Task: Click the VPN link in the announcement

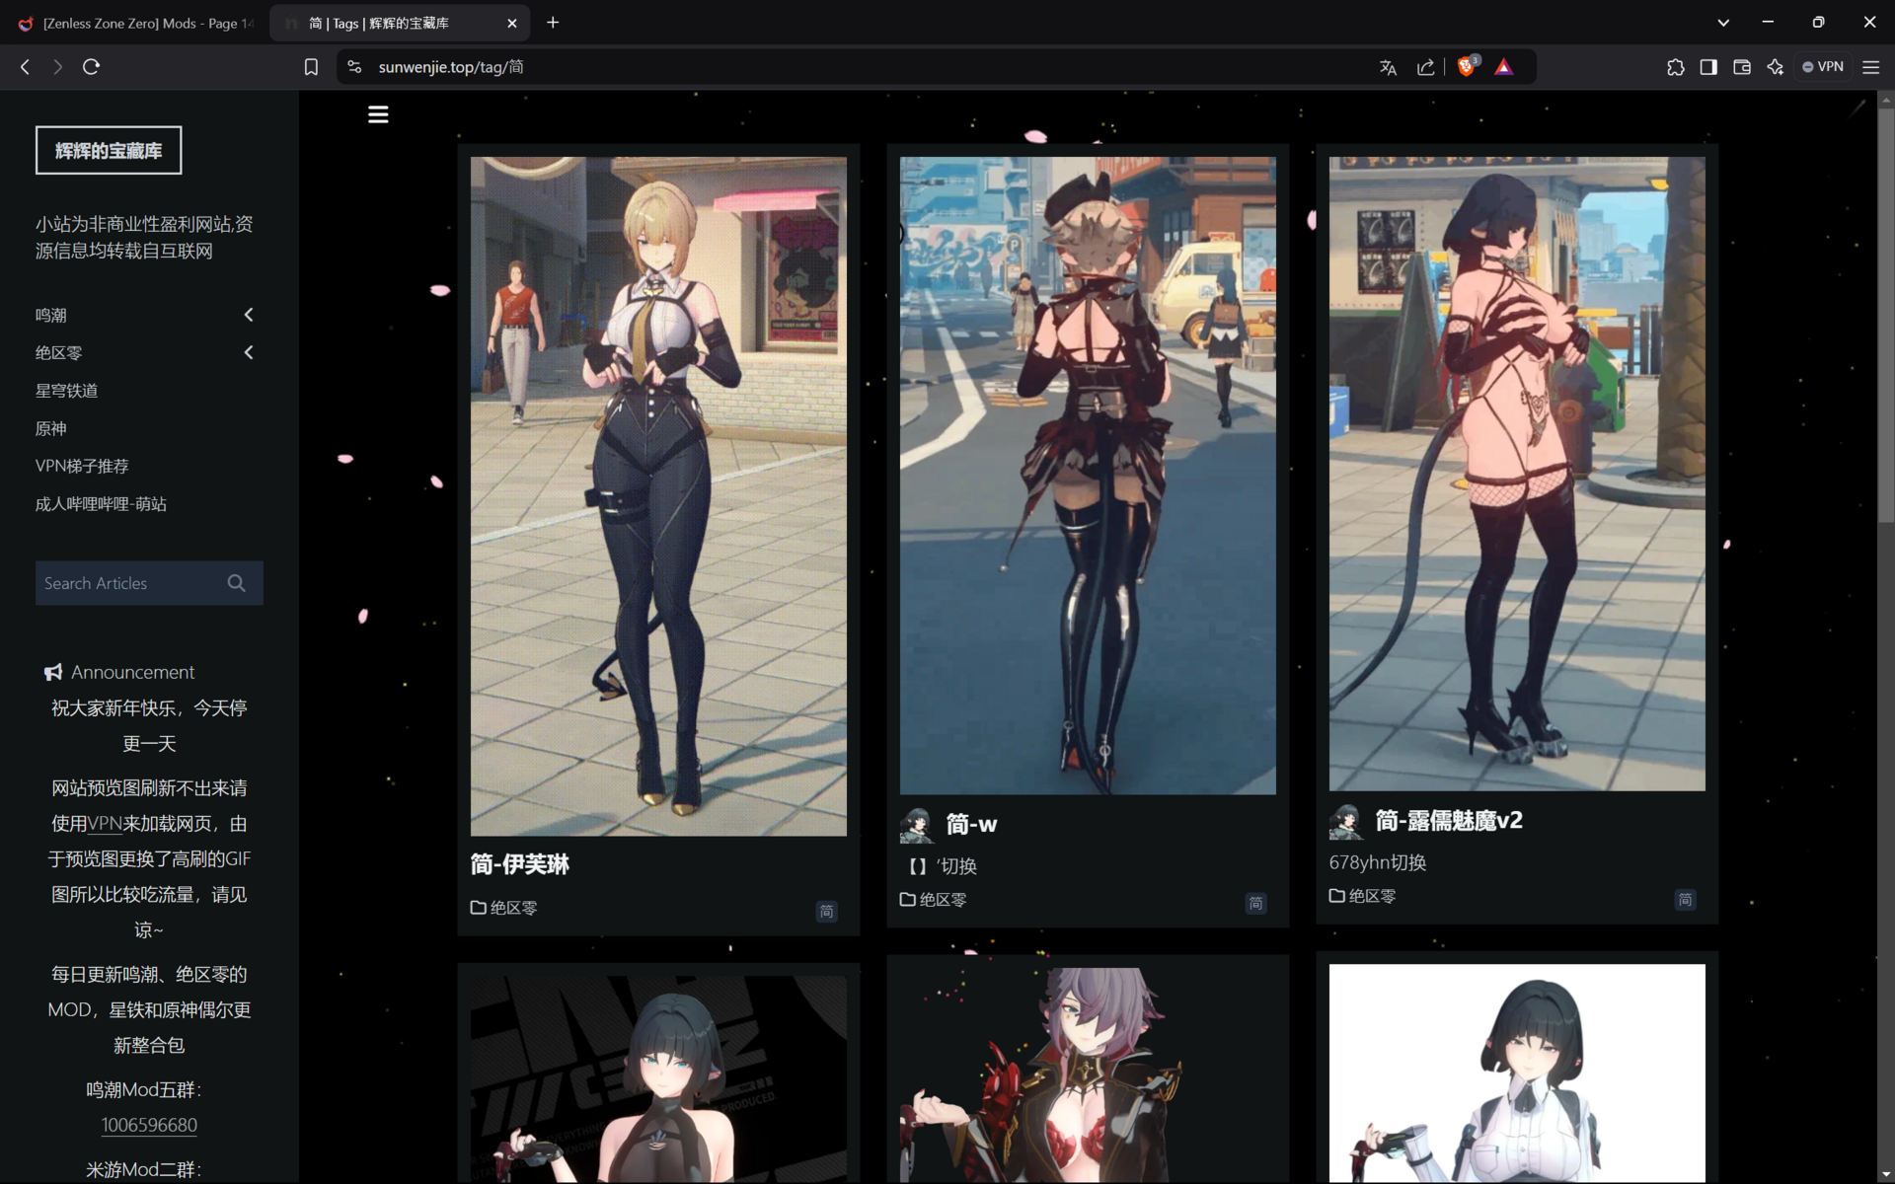Action: pyautogui.click(x=105, y=823)
